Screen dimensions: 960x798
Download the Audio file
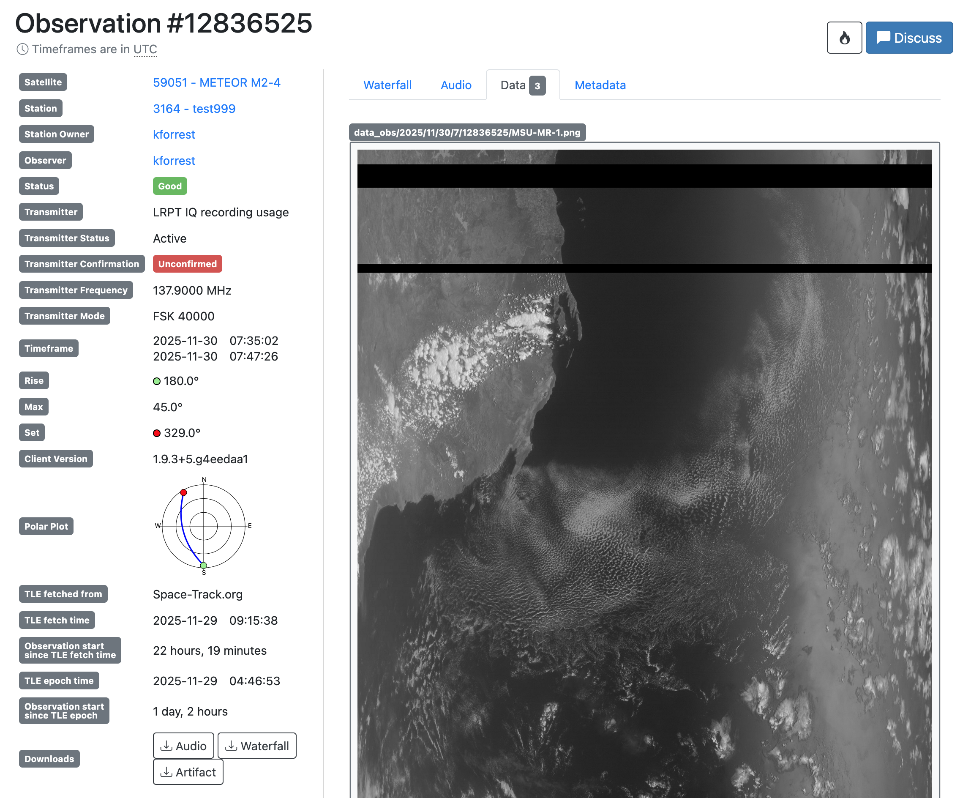(183, 746)
